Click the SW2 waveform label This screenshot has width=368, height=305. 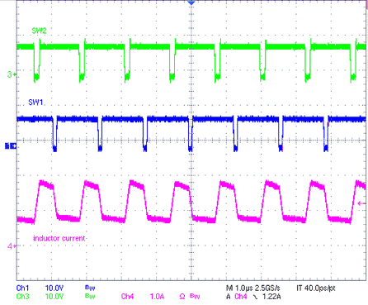(x=39, y=31)
